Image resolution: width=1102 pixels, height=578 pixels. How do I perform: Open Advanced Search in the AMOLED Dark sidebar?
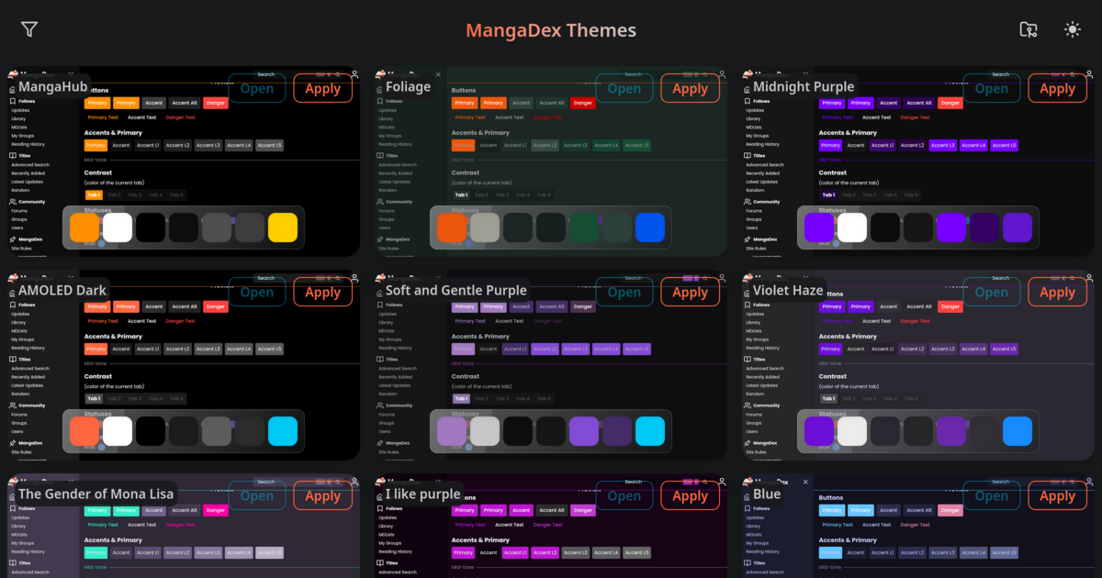tap(30, 369)
